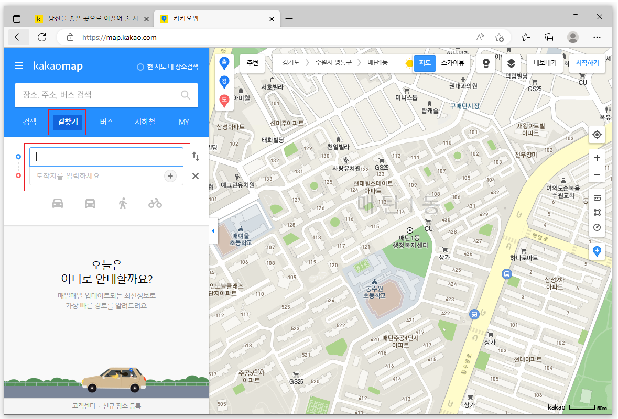This screenshot has height=419, width=618.
Task: Open the 검색 tab
Action: (30, 122)
